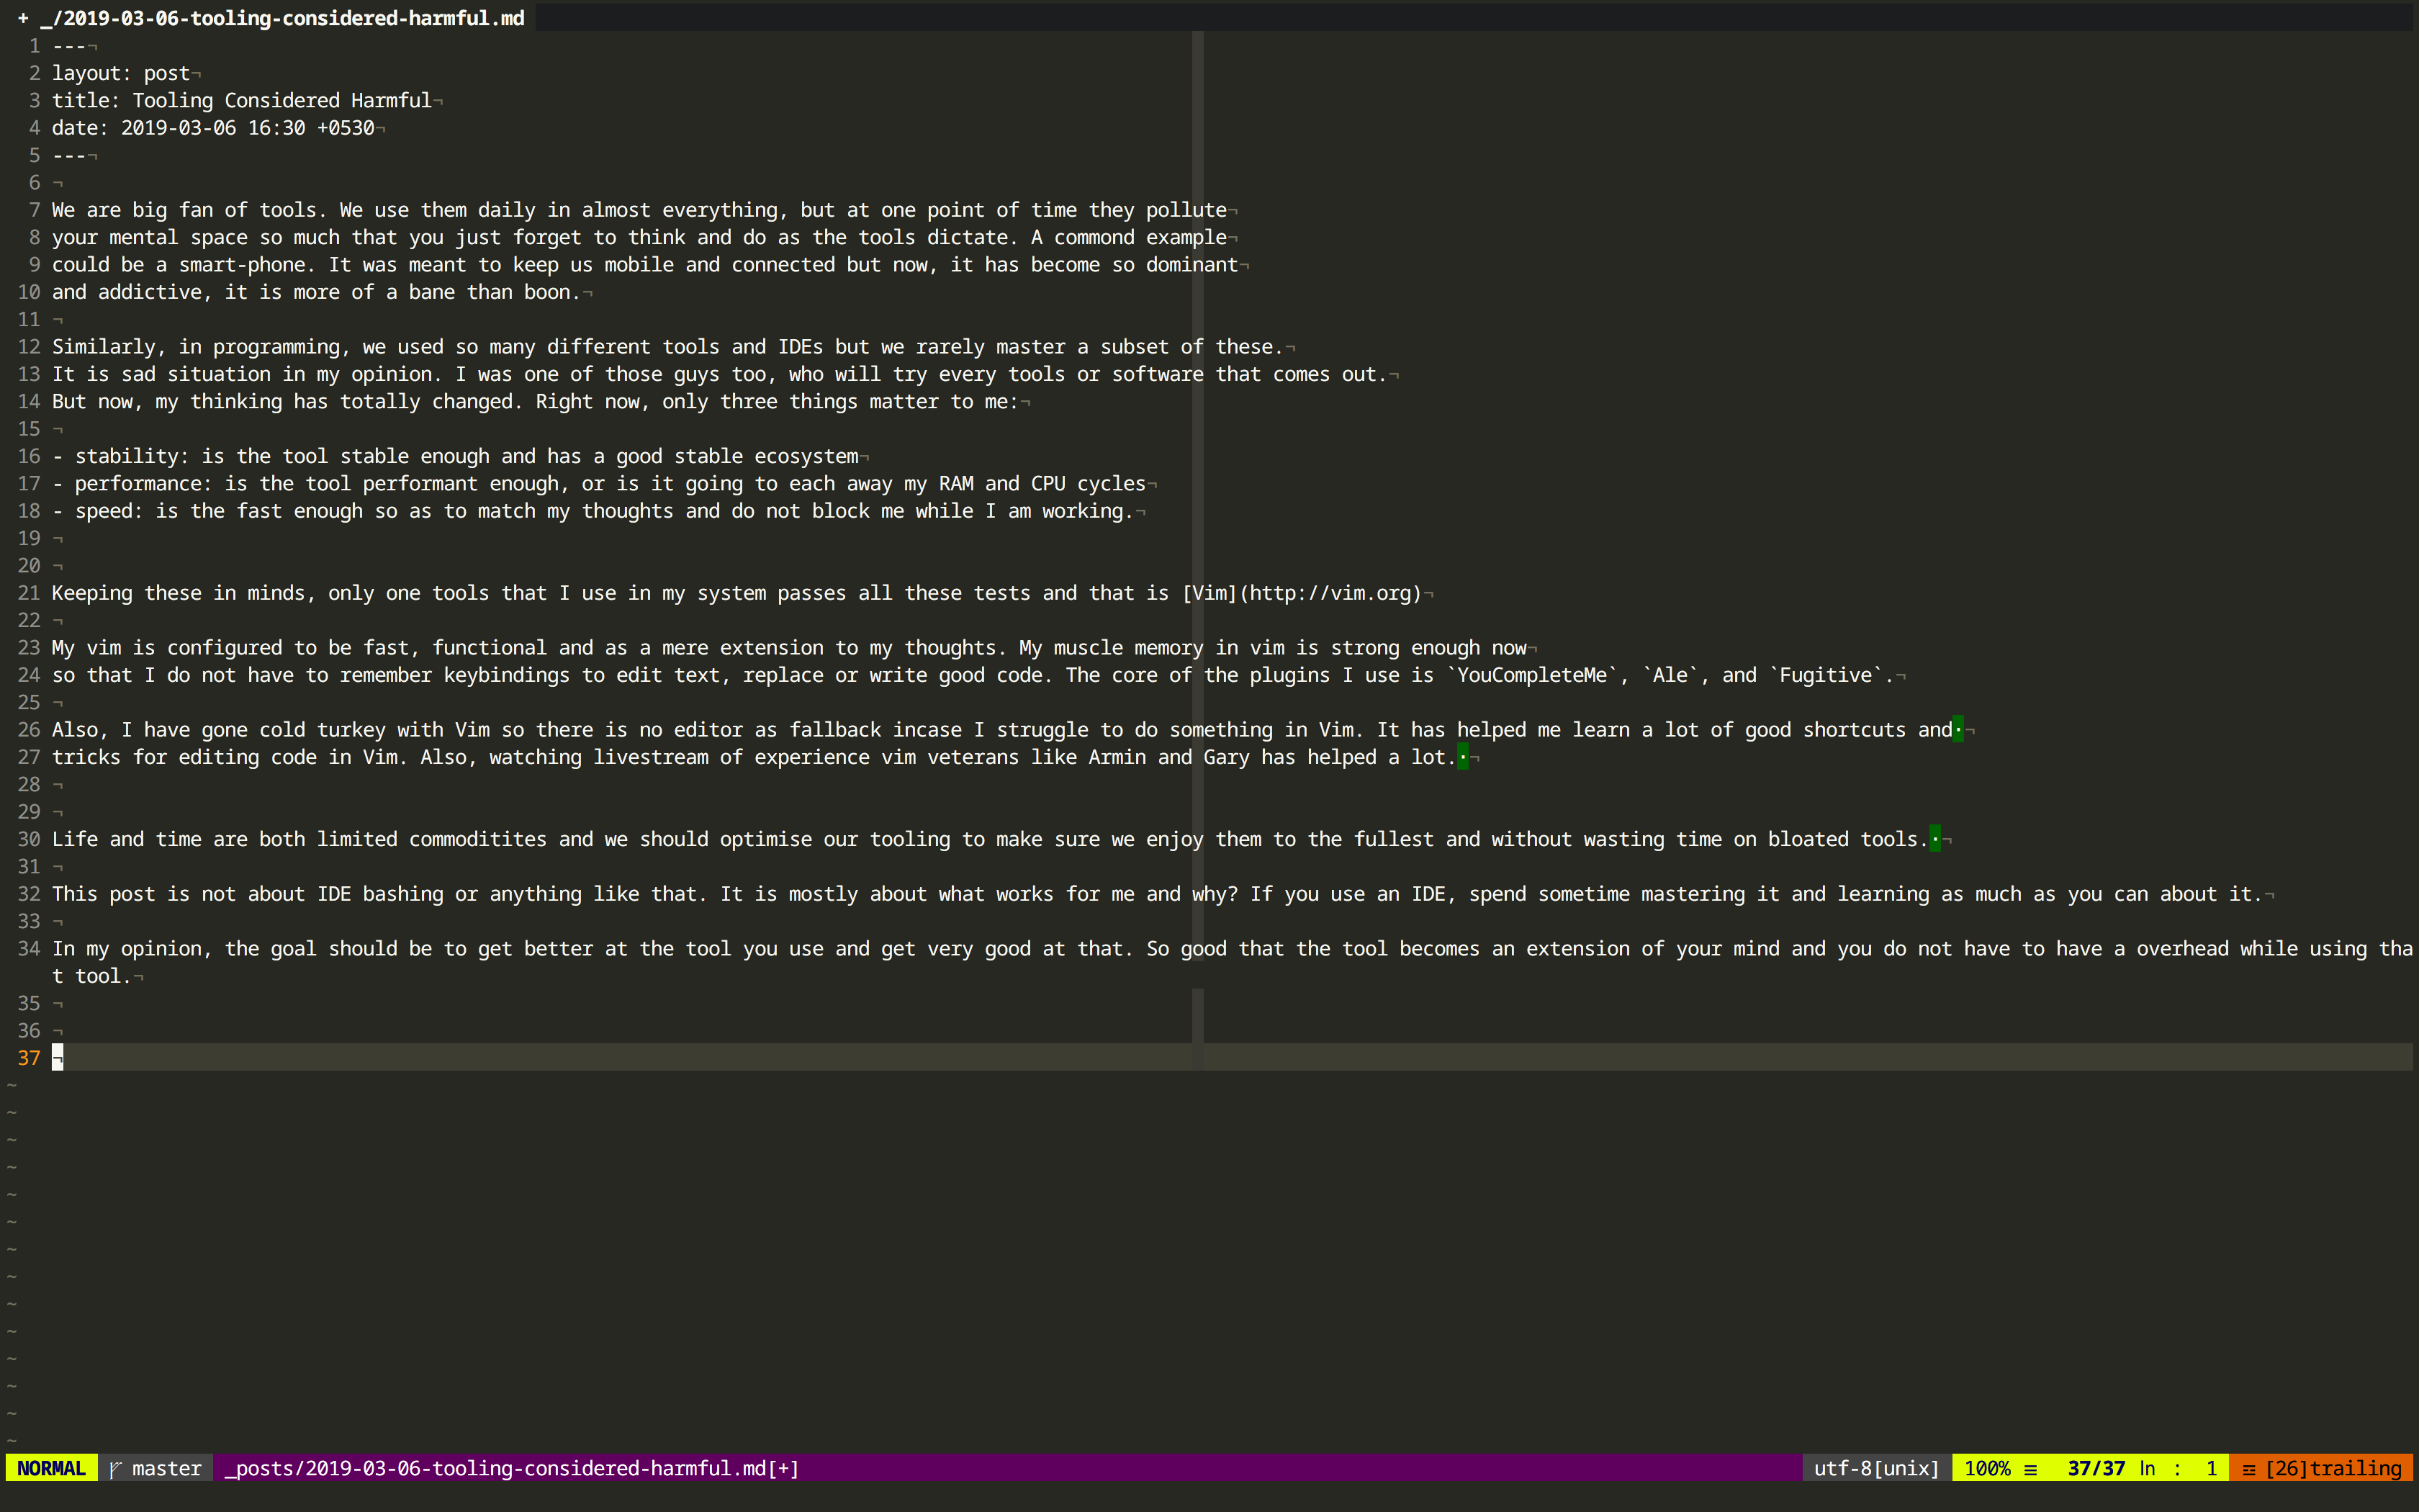The height and width of the screenshot is (1512, 2419).
Task: Click the file path in the status line
Action: pyautogui.click(x=512, y=1468)
